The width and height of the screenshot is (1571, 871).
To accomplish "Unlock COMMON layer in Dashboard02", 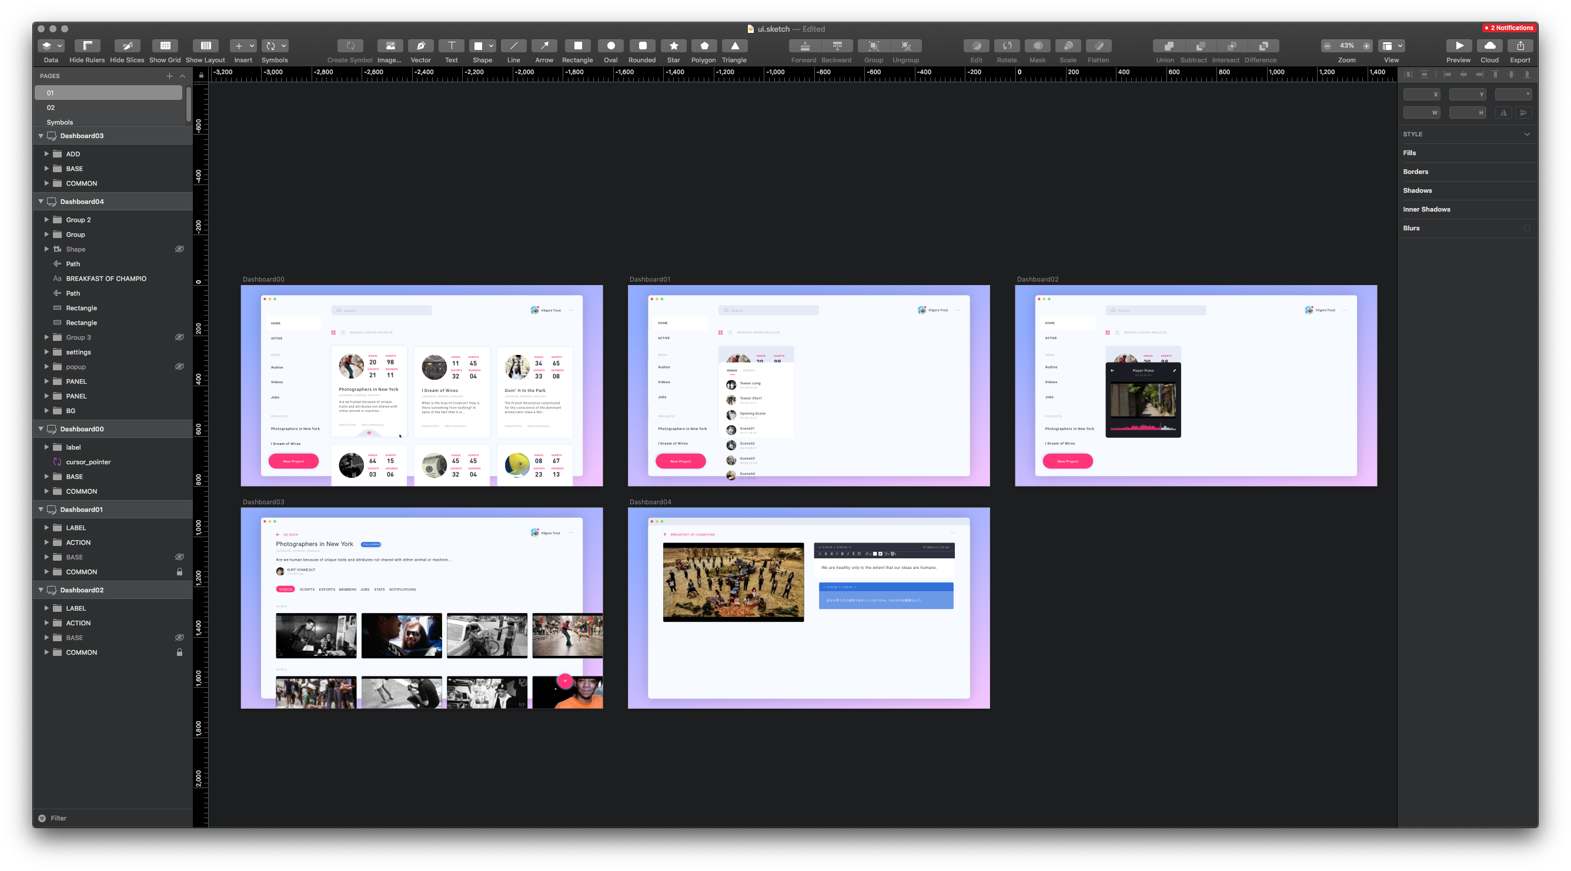I will coord(179,652).
